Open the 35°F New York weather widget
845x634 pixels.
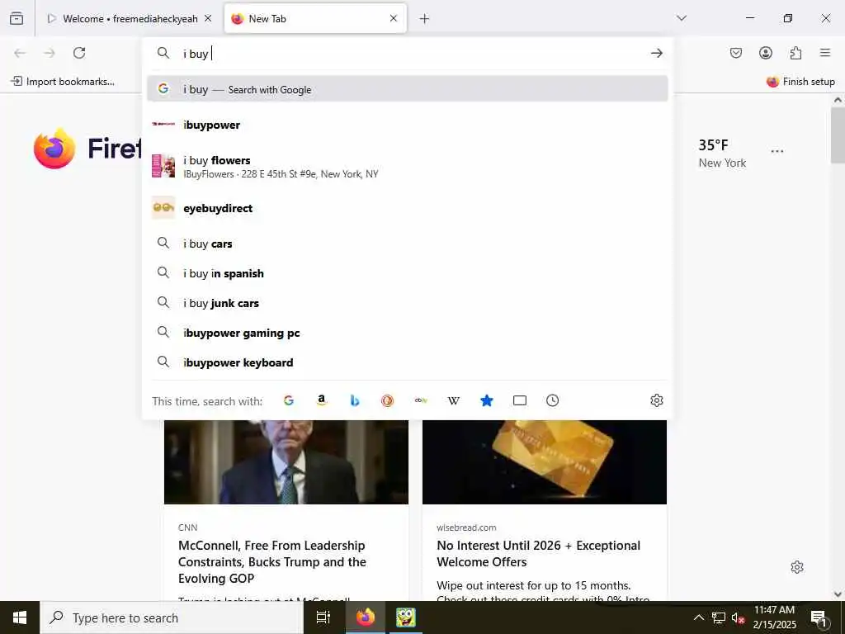point(722,153)
